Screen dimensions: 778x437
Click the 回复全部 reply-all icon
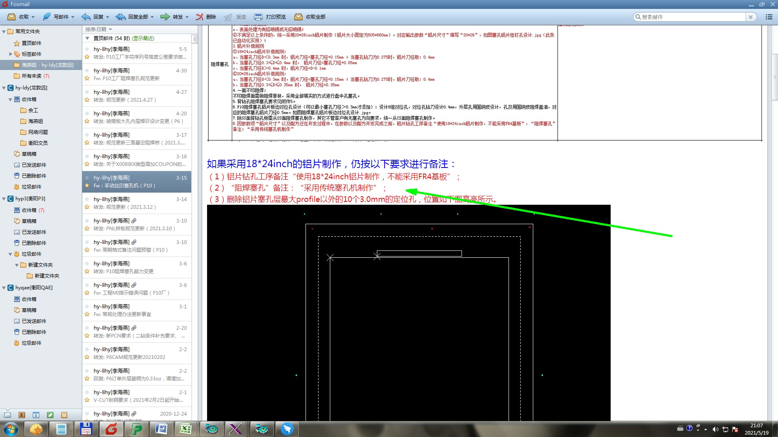(x=120, y=17)
